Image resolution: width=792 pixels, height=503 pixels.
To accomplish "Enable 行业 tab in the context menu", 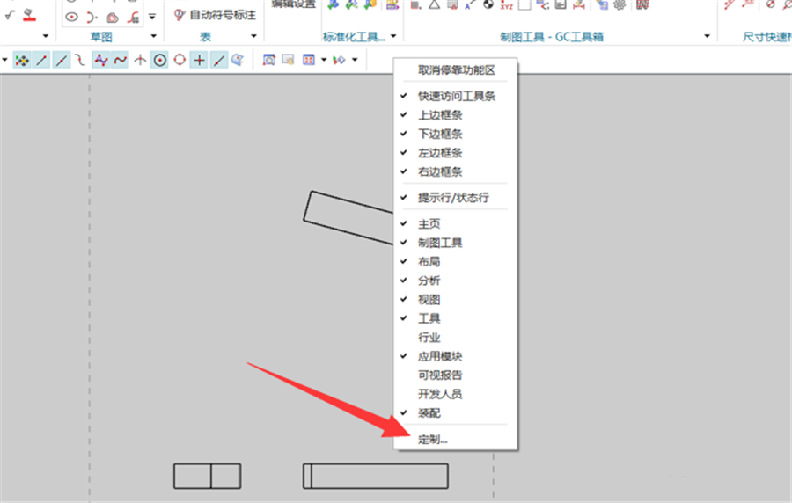I will click(x=455, y=338).
